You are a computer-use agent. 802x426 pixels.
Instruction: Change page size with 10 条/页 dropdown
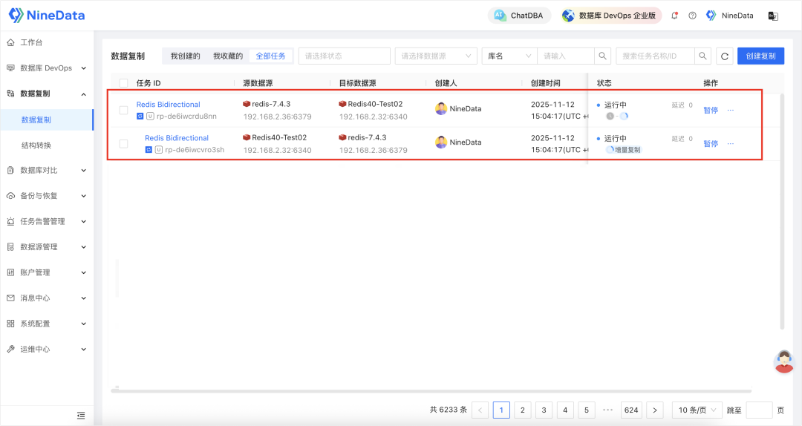697,410
